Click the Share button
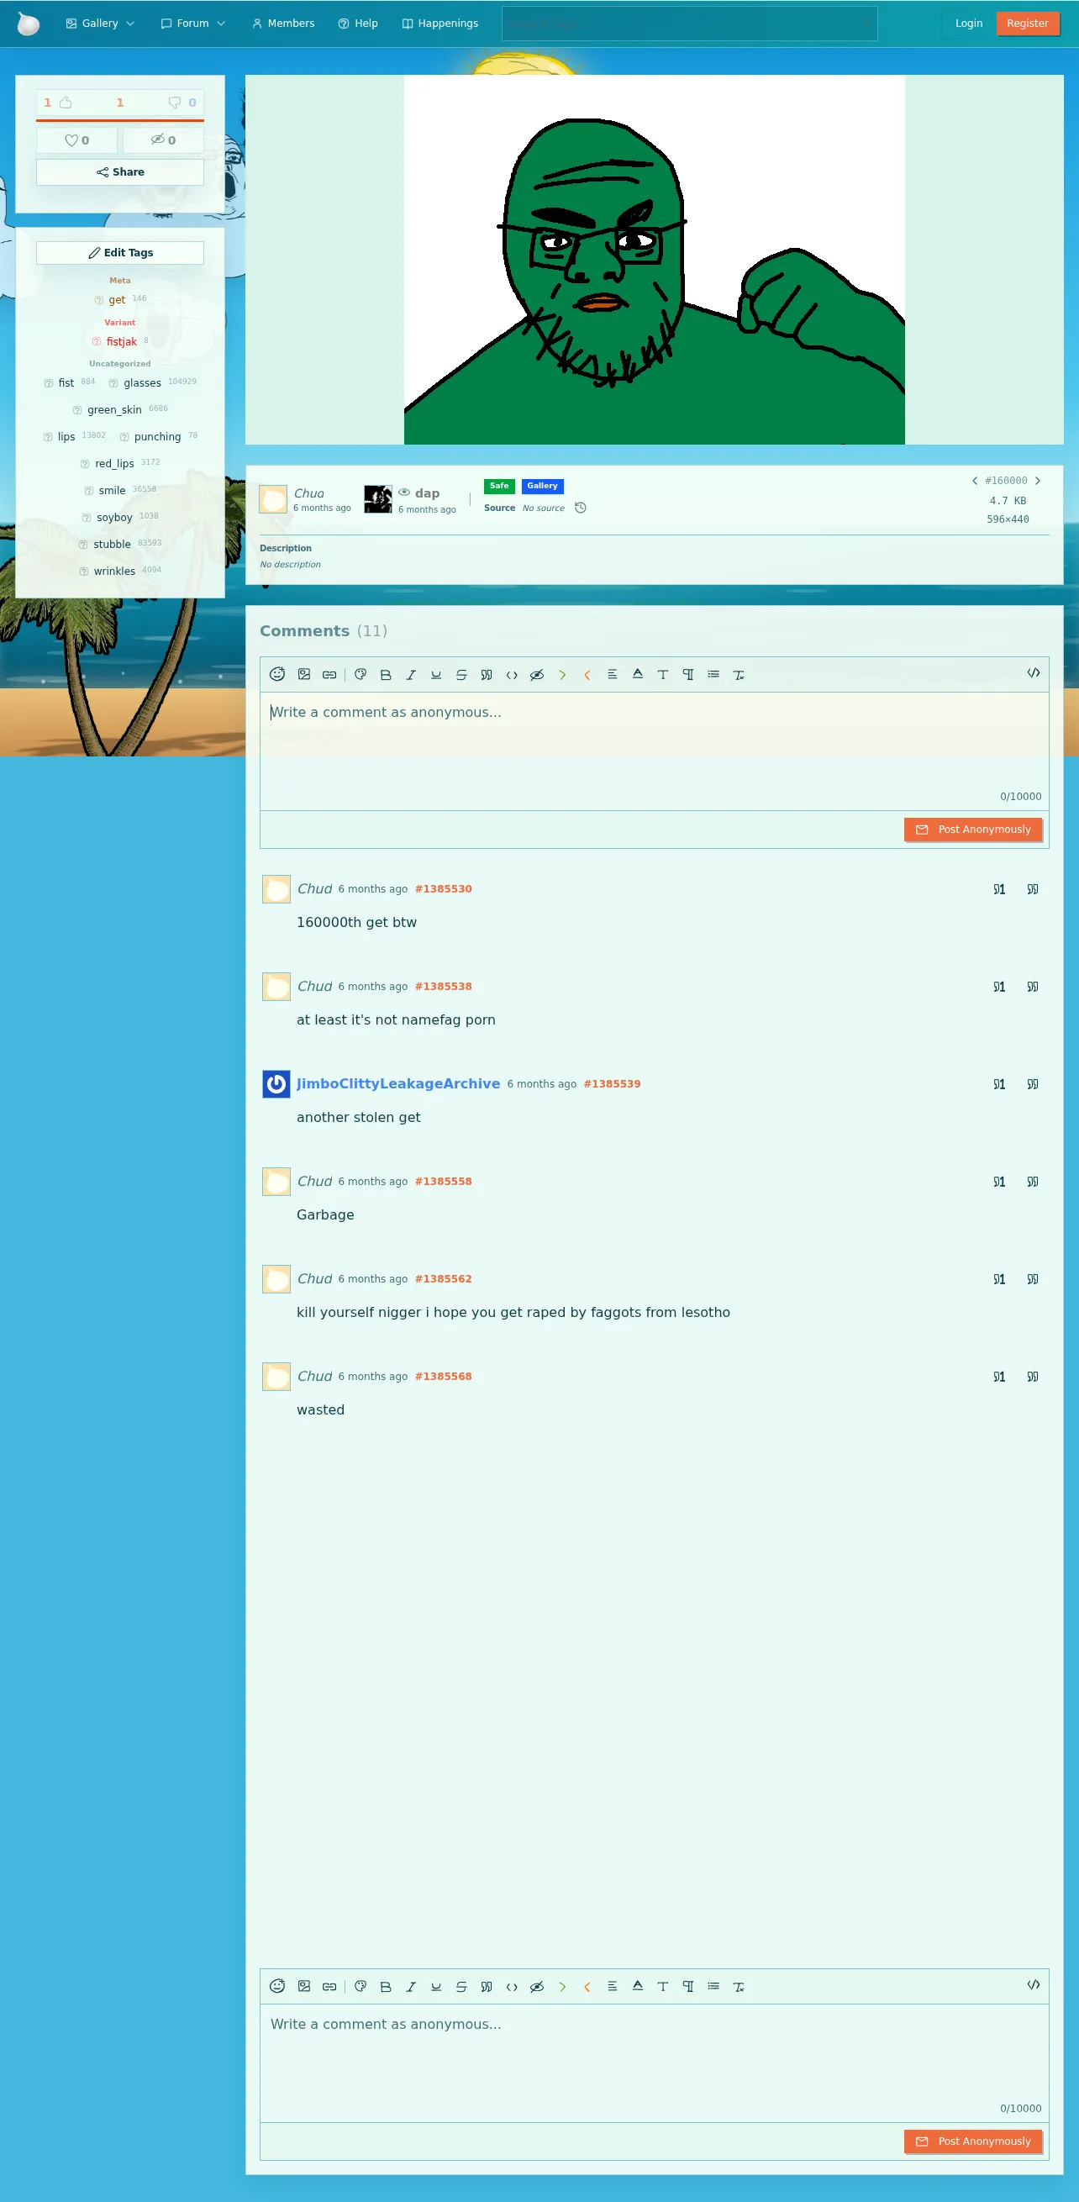This screenshot has width=1079, height=2202. click(119, 171)
